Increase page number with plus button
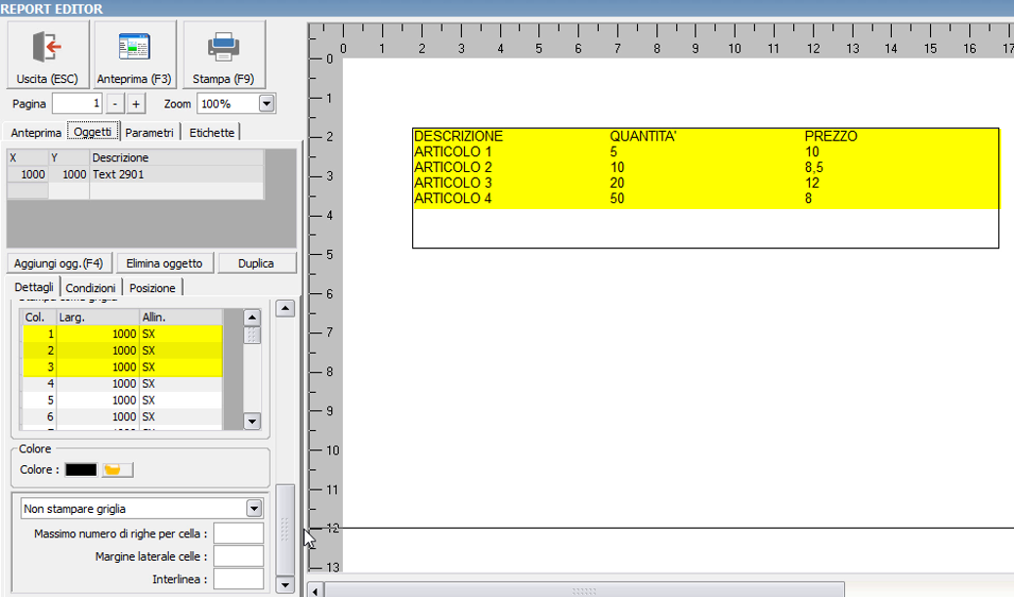Screen dimensions: 1014x597 pos(136,104)
